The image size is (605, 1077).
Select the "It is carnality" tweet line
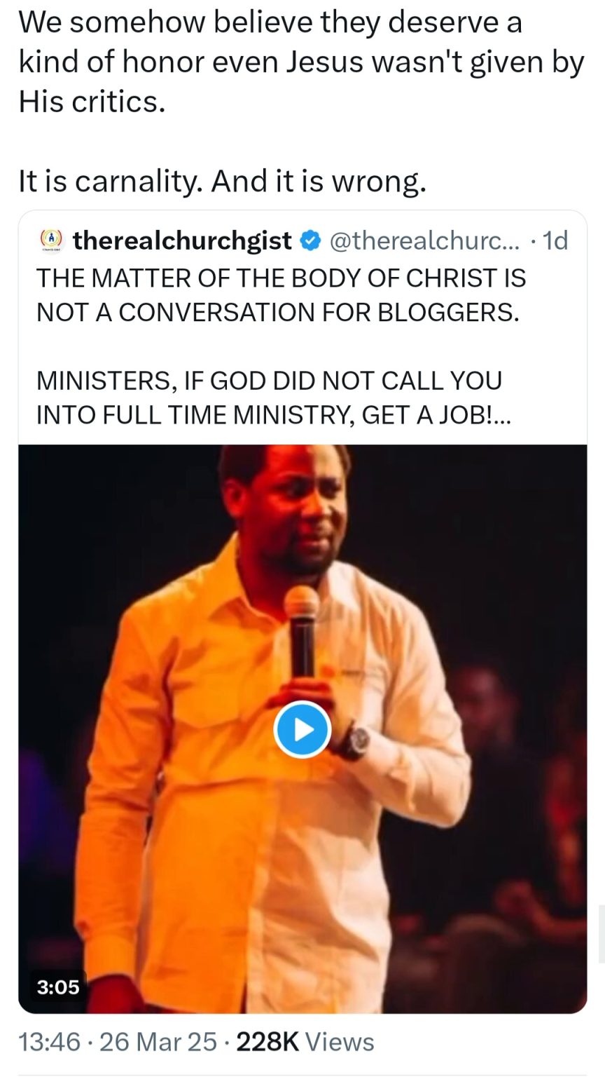pos(222,182)
